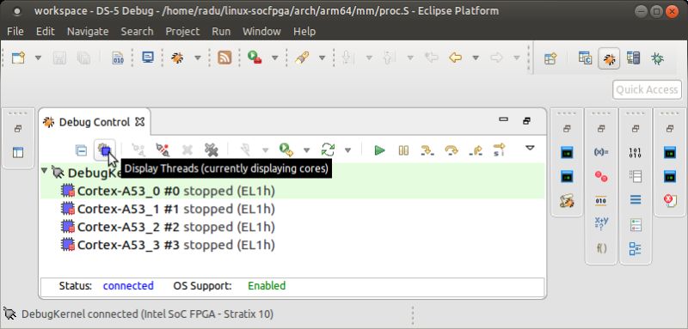Switch to the green bug Debug perspective
The width and height of the screenshot is (688, 329).
pos(657,58)
